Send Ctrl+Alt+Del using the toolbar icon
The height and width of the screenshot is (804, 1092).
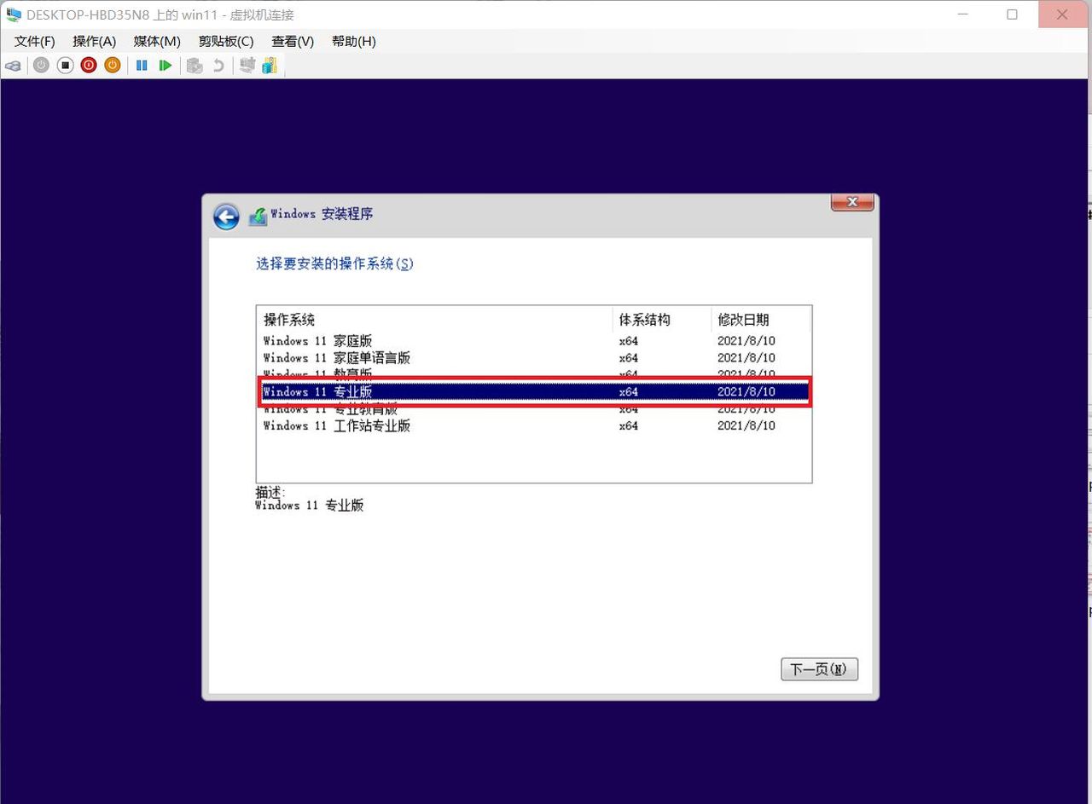pyautogui.click(x=14, y=66)
